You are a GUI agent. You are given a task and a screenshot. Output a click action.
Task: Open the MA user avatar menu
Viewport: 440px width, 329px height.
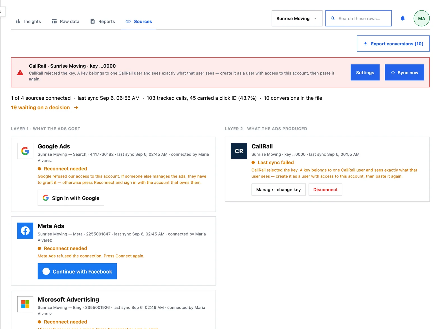[x=421, y=18]
